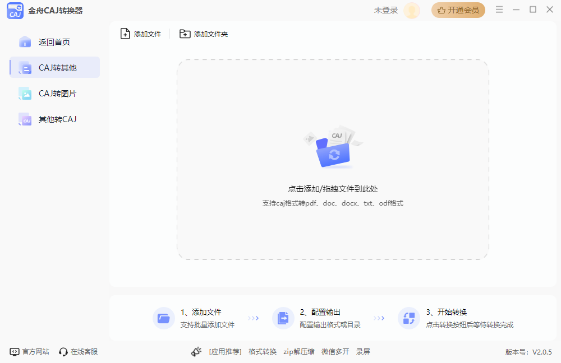
Task: Click the user avatar icon
Action: click(x=412, y=10)
